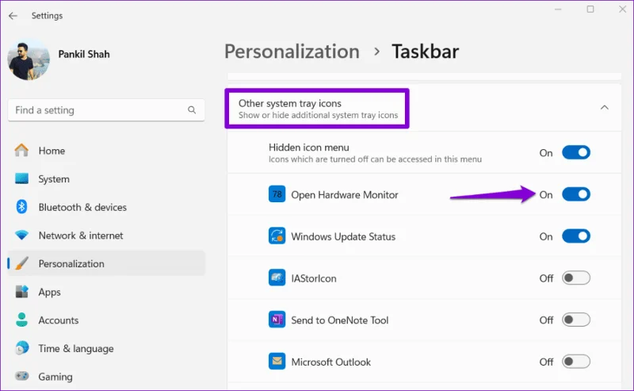Click the Taskbar breadcrumb title
This screenshot has width=634, height=391.
pos(426,52)
